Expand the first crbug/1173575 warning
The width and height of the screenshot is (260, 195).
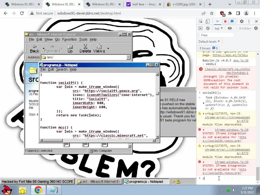coord(204,113)
